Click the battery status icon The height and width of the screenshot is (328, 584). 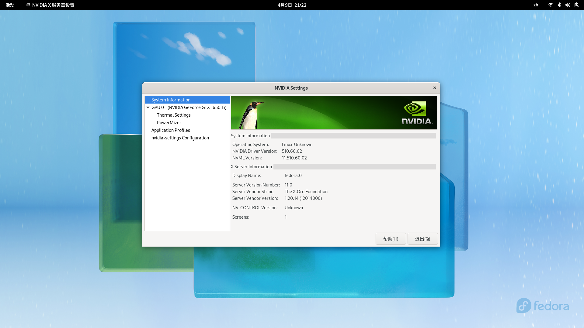tap(576, 5)
